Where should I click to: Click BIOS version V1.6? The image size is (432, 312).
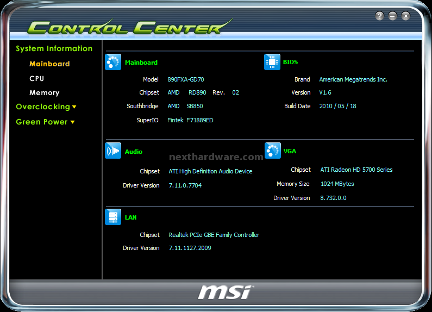[x=325, y=92]
